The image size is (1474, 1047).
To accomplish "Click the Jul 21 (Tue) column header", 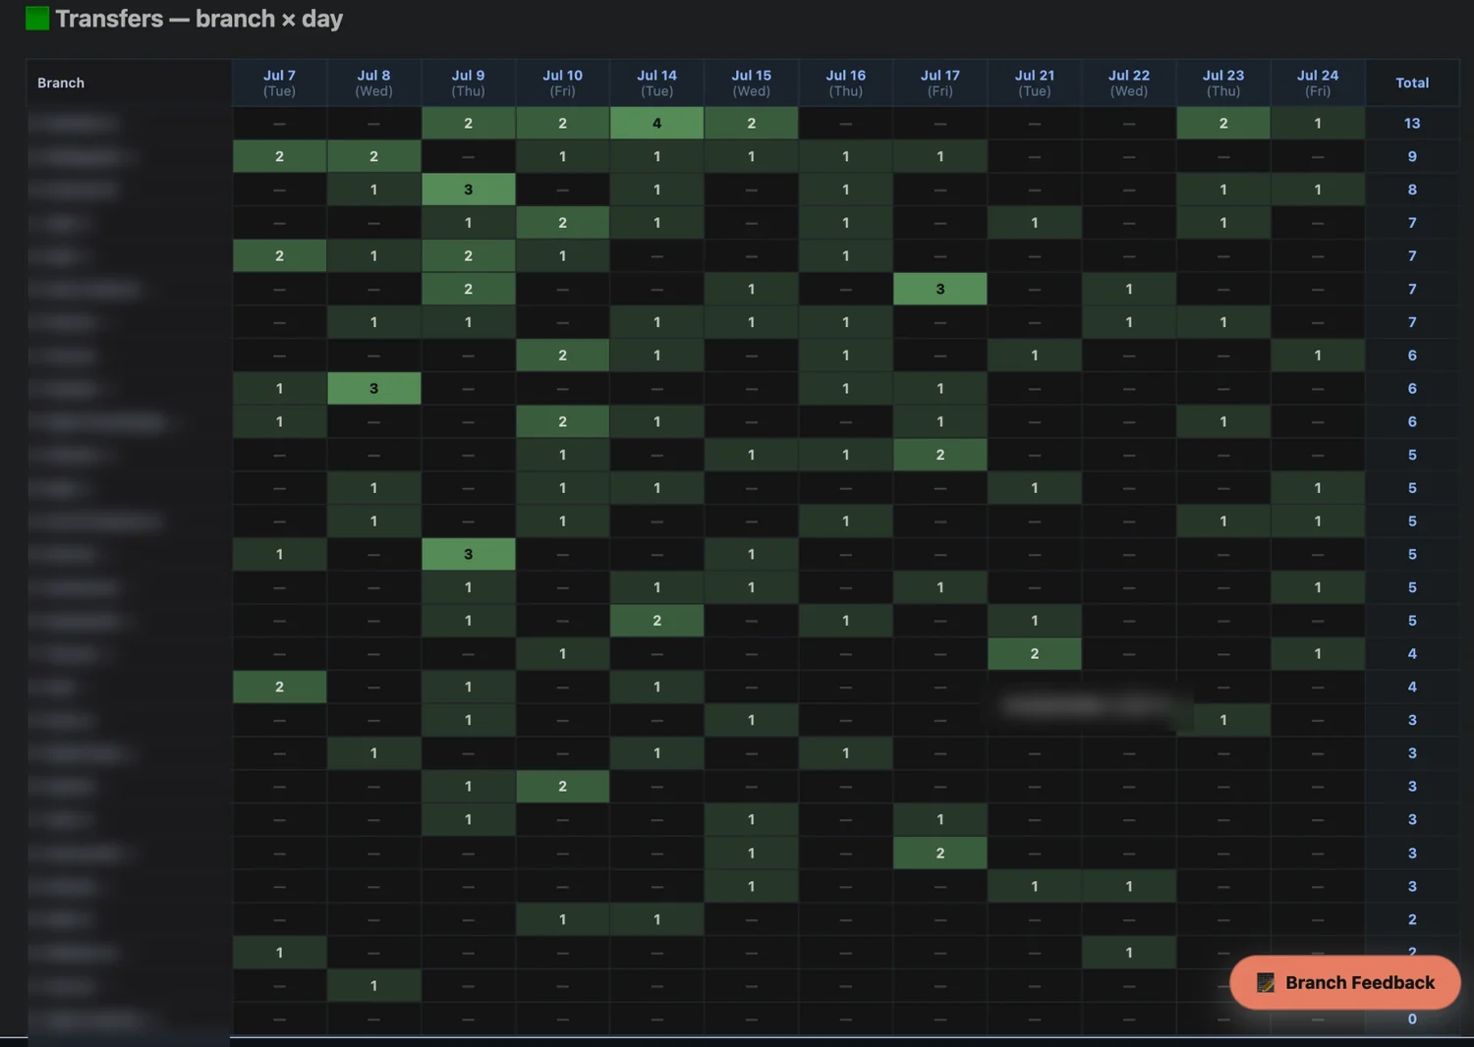I will point(1034,83).
